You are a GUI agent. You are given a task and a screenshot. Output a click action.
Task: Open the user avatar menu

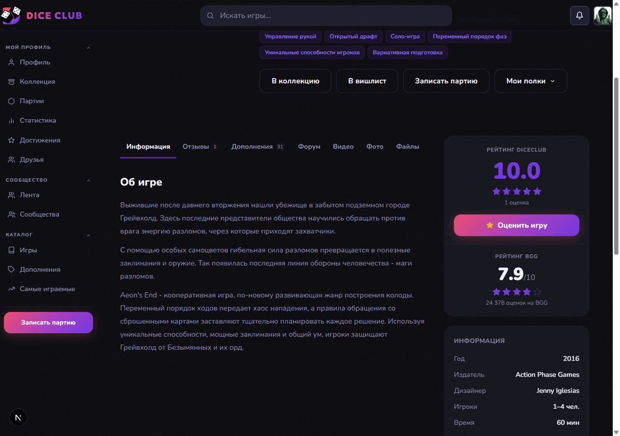pos(602,15)
